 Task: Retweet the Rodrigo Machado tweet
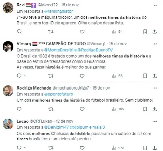[x=50, y=109]
